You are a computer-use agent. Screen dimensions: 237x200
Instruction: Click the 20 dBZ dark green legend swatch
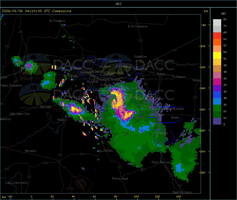[217, 115]
